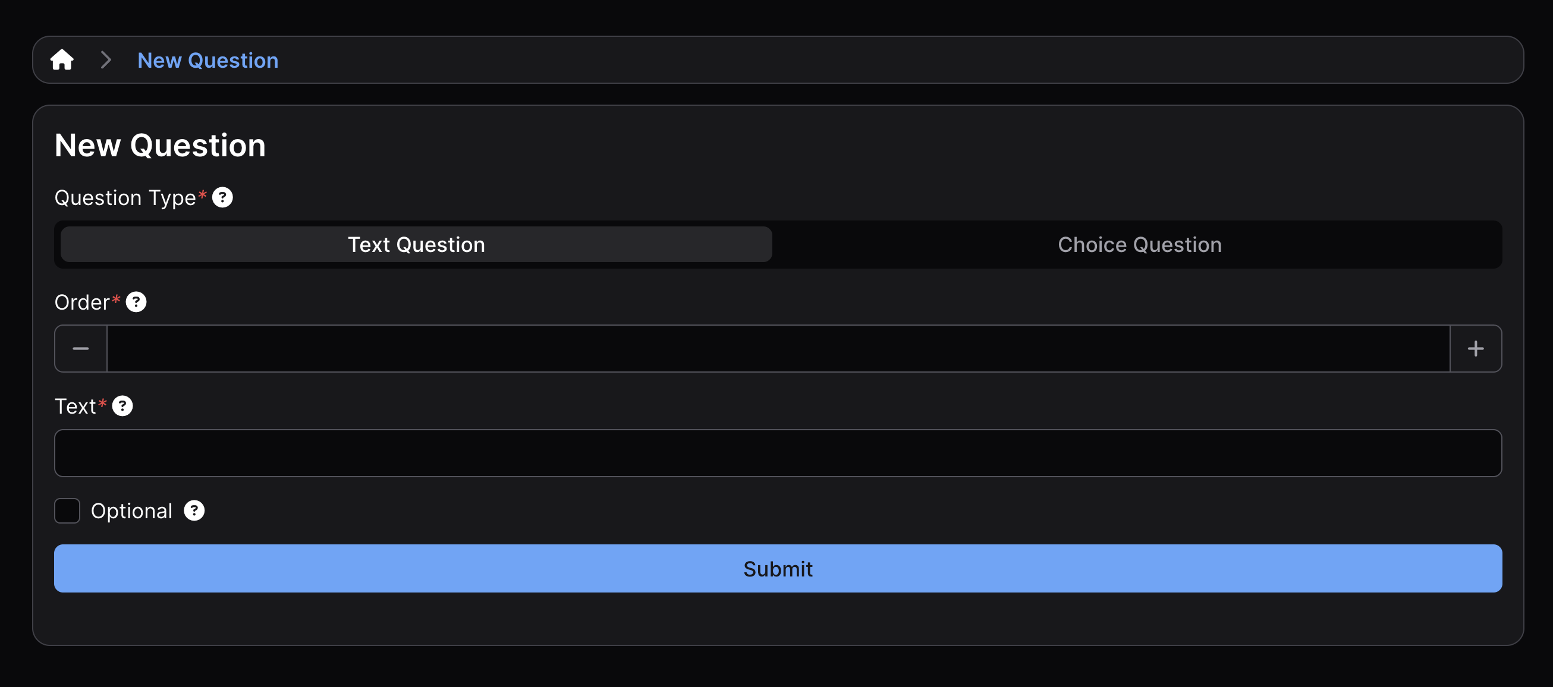Switch to the Choice Question tab
The height and width of the screenshot is (687, 1553).
(x=1139, y=245)
